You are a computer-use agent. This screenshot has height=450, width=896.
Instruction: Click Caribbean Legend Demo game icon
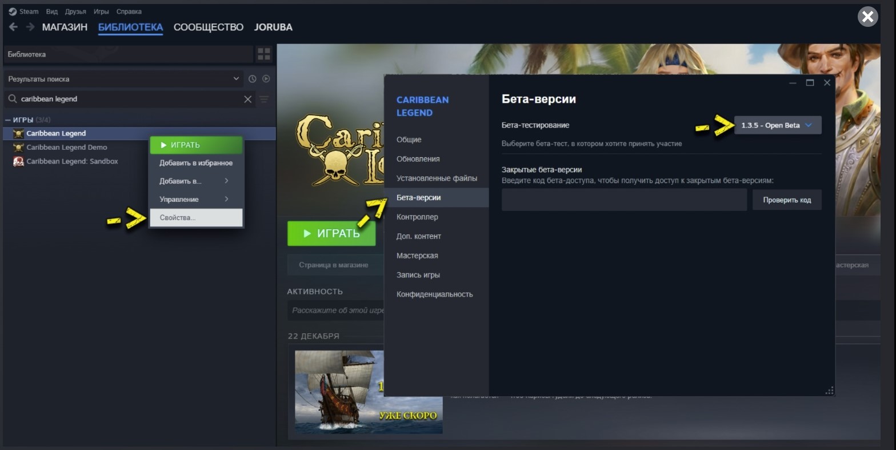18,148
